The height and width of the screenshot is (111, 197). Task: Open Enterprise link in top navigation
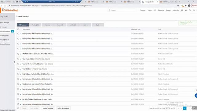click(161, 10)
